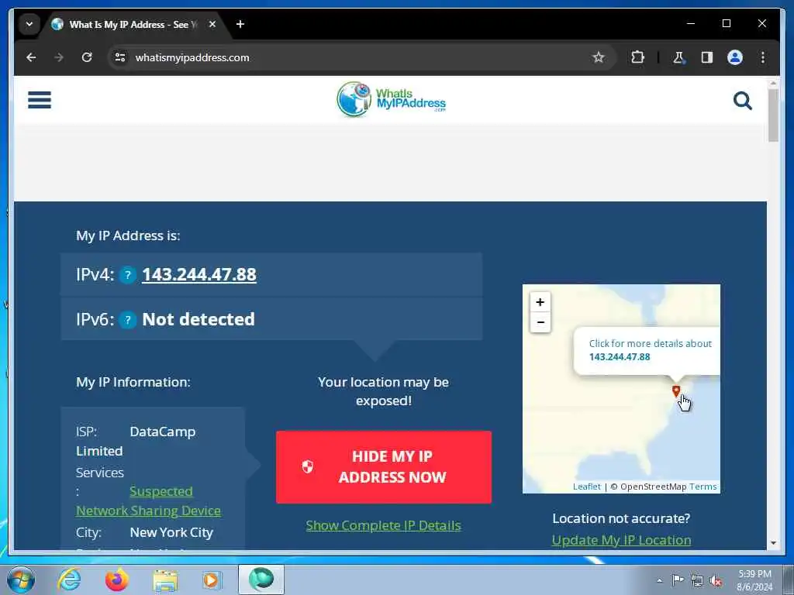Click the active browser taskbar button

pyautogui.click(x=261, y=580)
